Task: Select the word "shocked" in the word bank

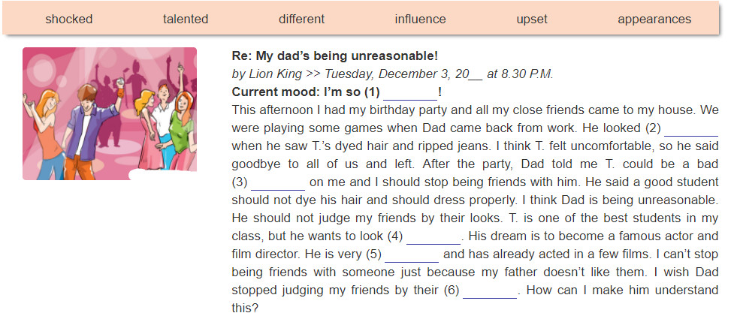Action: [x=69, y=19]
